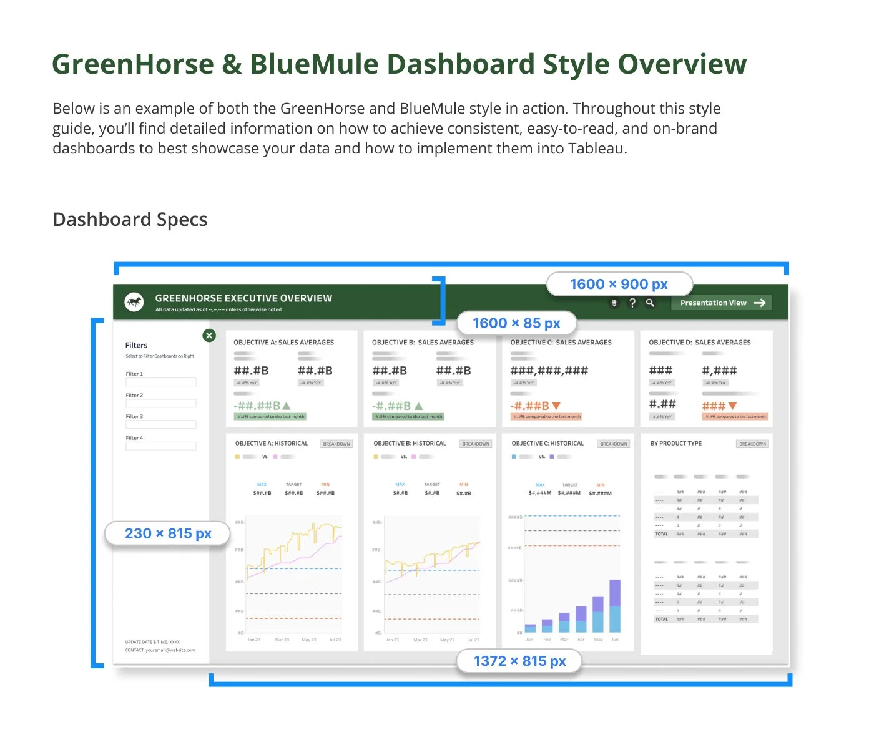Click the GreenHorse horse logo icon
Image resolution: width=874 pixels, height=755 pixels.
134,302
